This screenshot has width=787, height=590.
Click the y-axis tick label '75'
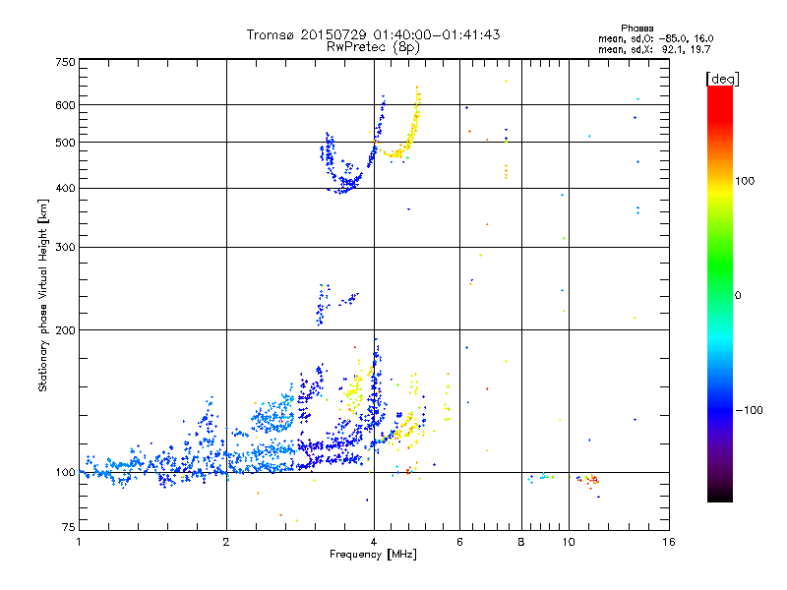(69, 527)
